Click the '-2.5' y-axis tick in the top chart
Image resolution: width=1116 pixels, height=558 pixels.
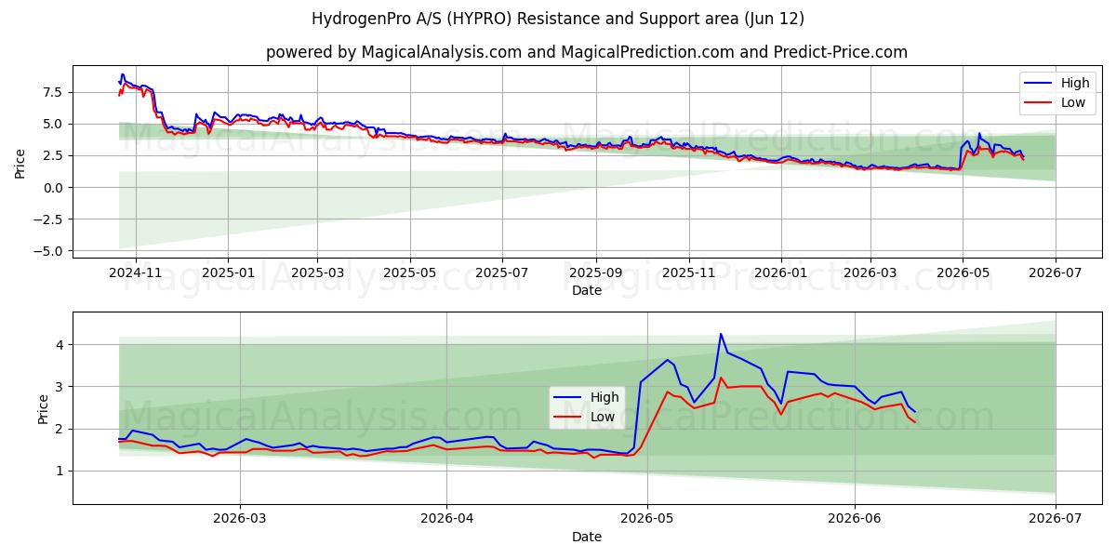click(48, 219)
